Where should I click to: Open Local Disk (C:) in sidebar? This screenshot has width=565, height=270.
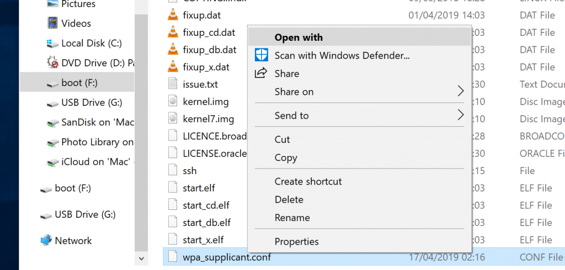coord(91,43)
